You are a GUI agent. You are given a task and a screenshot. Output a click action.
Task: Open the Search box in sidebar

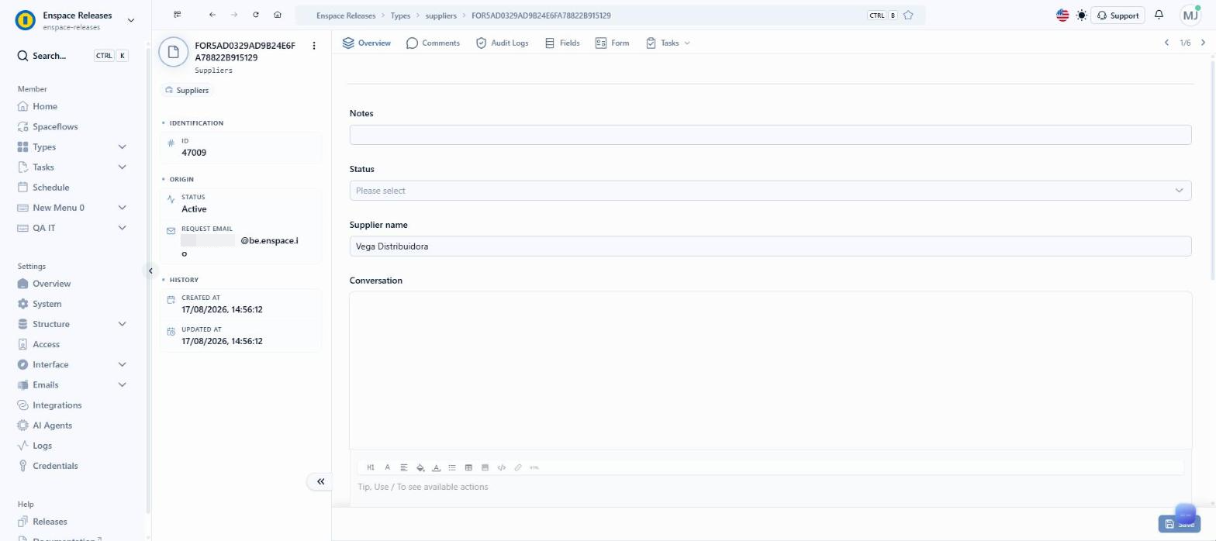tap(74, 56)
